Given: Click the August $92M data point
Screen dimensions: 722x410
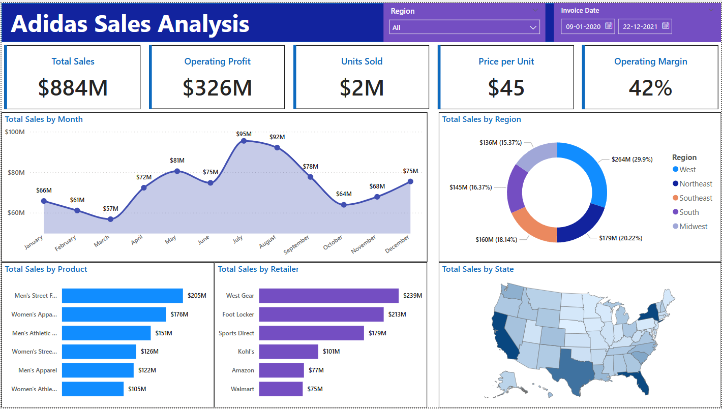Looking at the screenshot, I should coord(277,147).
